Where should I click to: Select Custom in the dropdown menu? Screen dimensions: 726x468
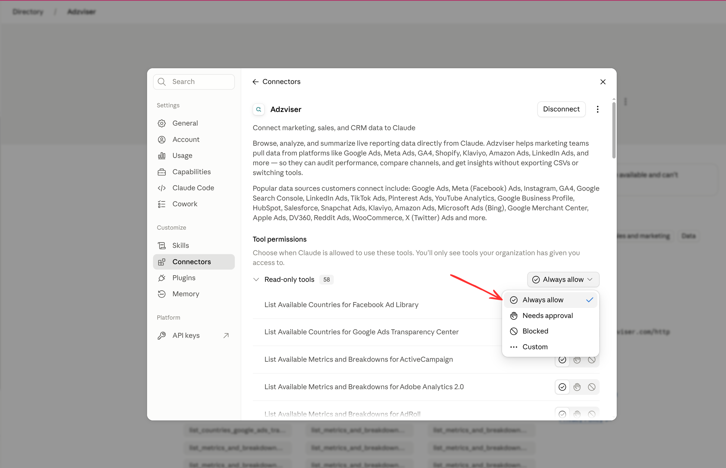(550, 347)
